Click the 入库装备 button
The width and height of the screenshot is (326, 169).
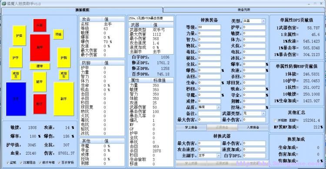[x=253, y=127]
